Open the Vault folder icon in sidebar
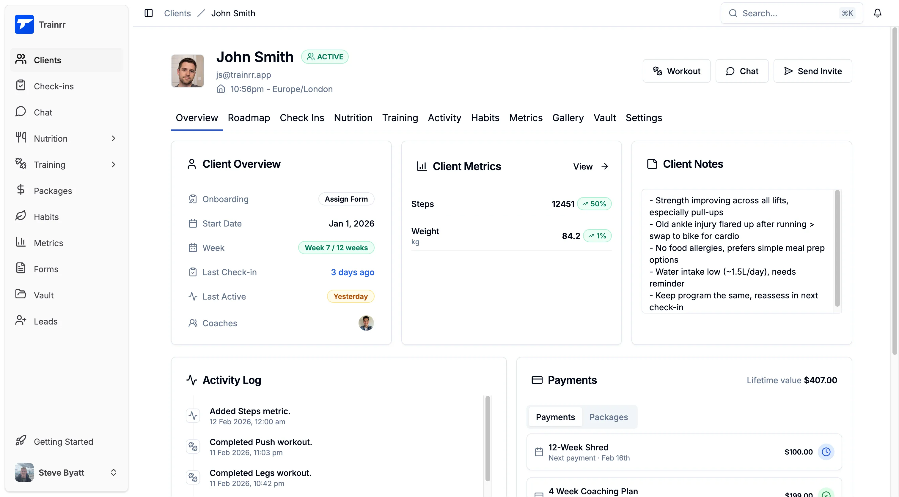The width and height of the screenshot is (899, 497). click(21, 295)
